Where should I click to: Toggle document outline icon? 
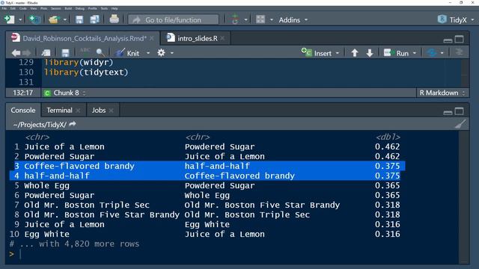click(459, 52)
